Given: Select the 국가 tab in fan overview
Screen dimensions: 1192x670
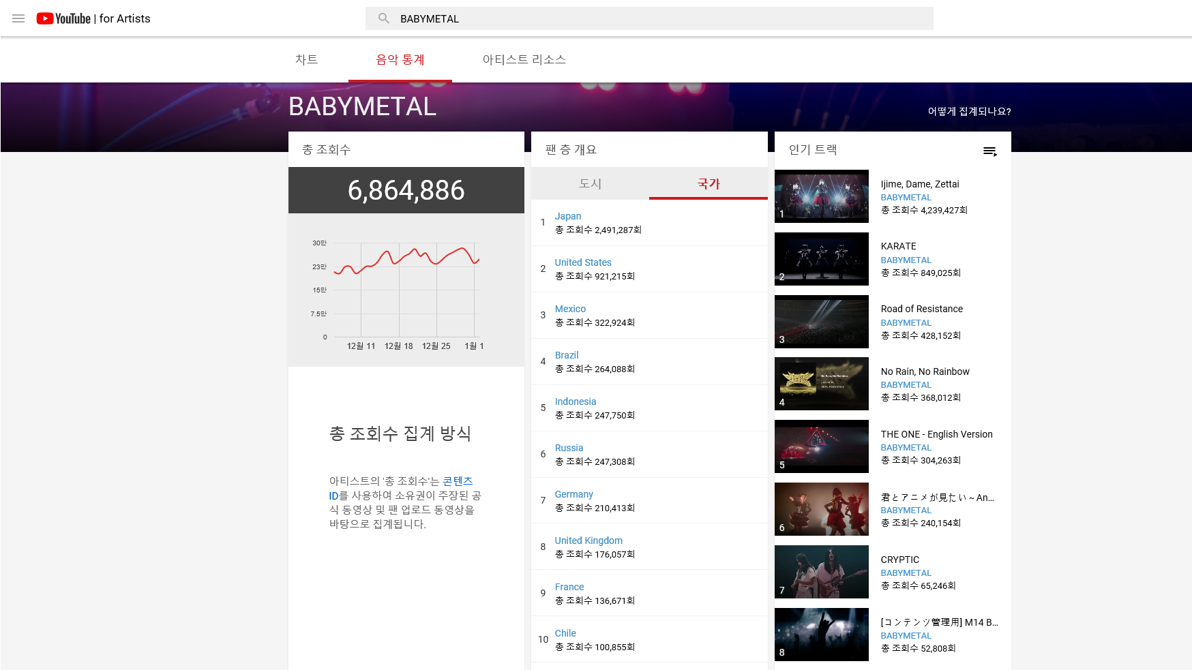Looking at the screenshot, I should coord(709,183).
